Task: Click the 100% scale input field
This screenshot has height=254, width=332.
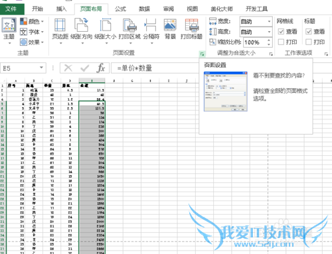Action: (254, 42)
